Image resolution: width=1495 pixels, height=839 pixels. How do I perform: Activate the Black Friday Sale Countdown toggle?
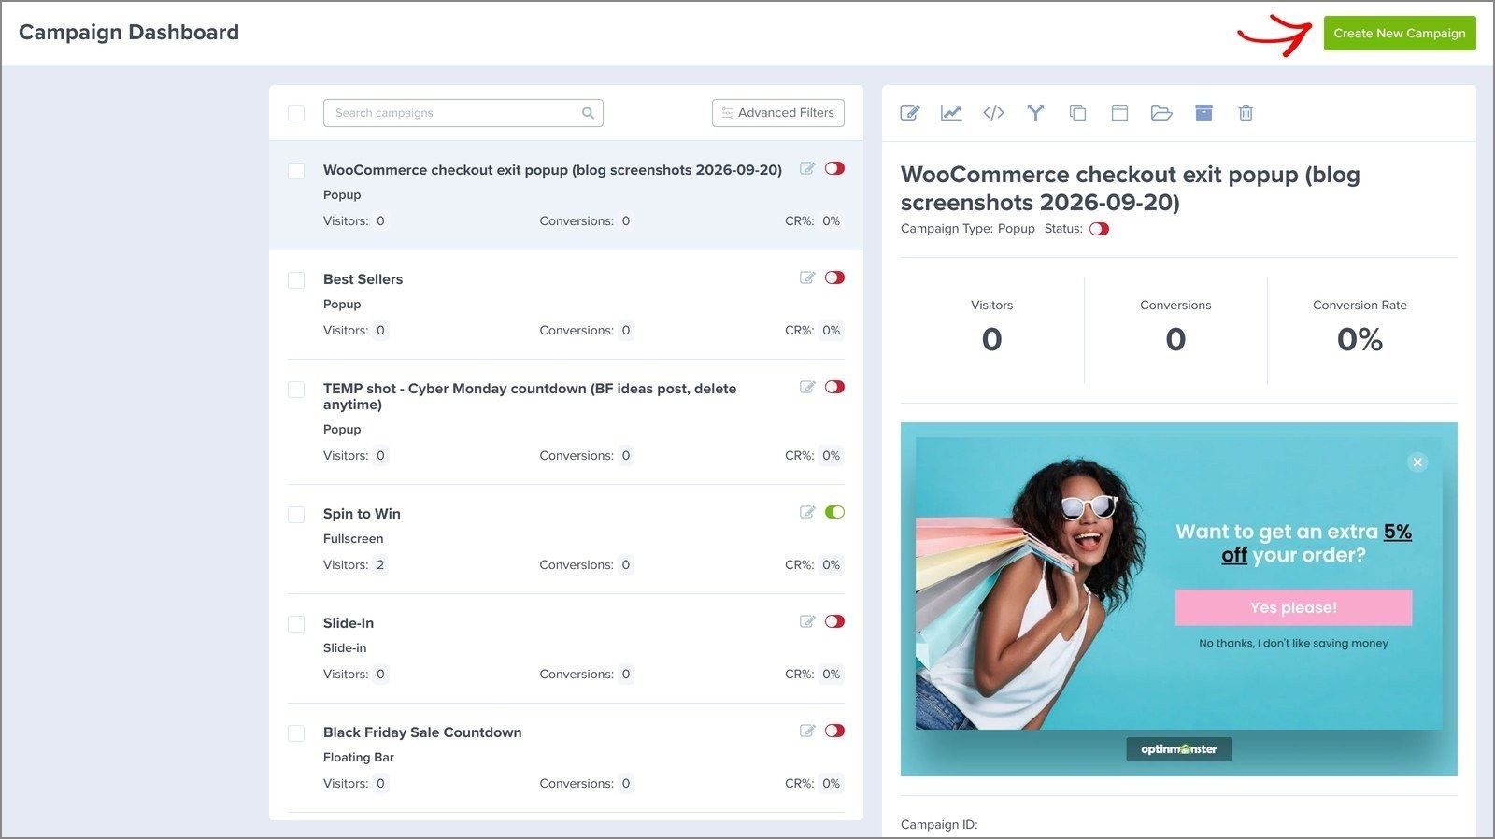click(x=834, y=731)
